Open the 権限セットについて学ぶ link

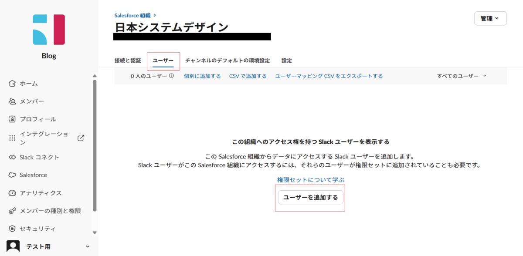[x=311, y=179]
